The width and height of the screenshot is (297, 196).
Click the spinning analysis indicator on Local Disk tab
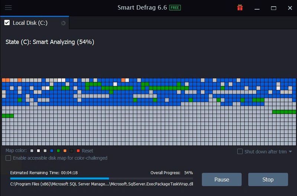click(x=63, y=23)
